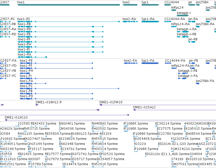Select the hoe1-PI label
The image size is (216, 168).
[x=26, y=76]
